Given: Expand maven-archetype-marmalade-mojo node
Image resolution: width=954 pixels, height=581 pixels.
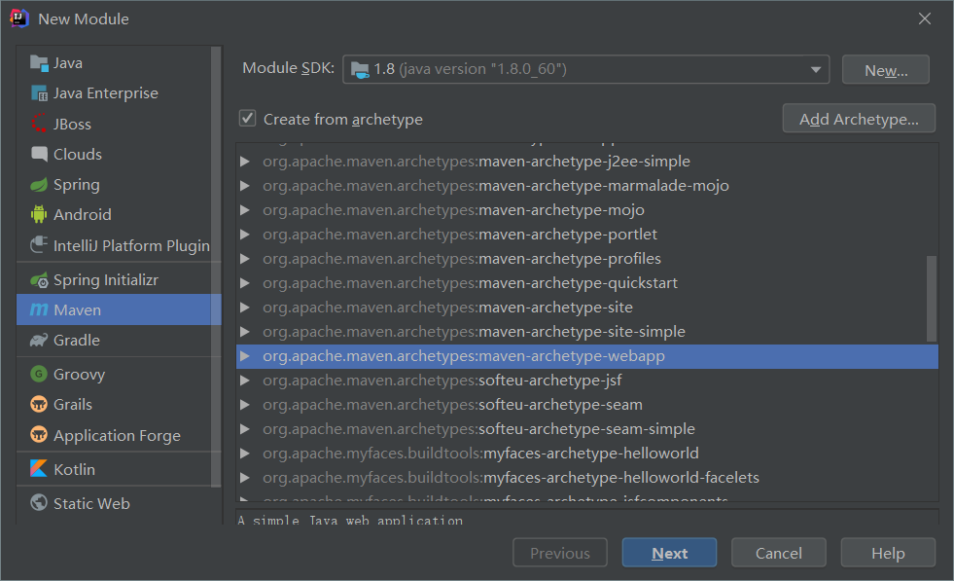Looking at the screenshot, I should [x=245, y=186].
